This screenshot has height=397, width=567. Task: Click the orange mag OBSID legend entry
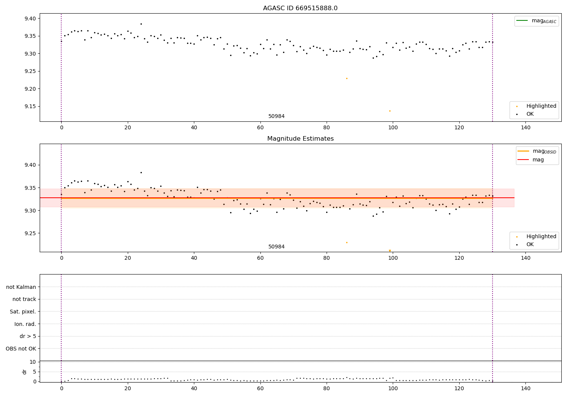[x=537, y=151]
